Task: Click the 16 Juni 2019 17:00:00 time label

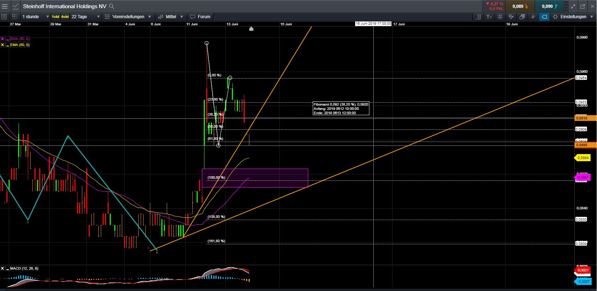Action: click(373, 24)
